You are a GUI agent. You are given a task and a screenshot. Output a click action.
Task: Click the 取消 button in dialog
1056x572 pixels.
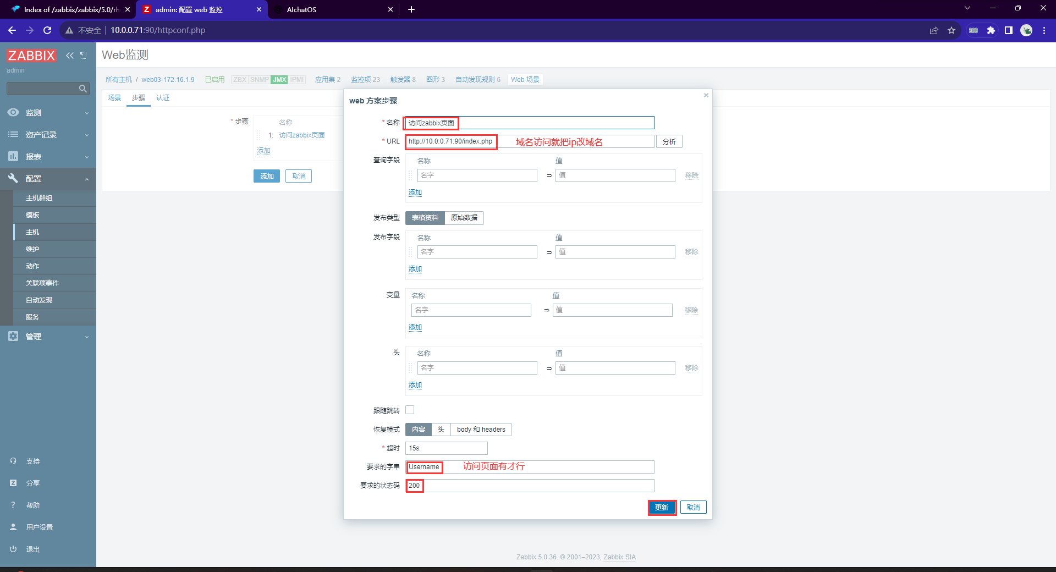(694, 507)
